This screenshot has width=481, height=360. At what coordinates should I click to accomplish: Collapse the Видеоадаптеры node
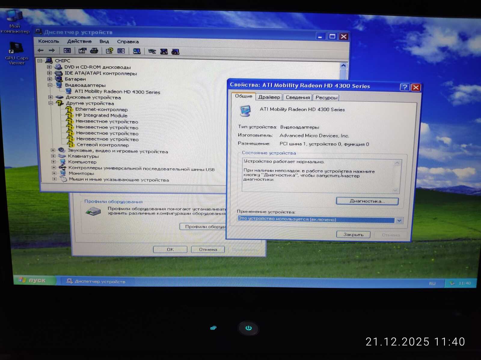[50, 85]
